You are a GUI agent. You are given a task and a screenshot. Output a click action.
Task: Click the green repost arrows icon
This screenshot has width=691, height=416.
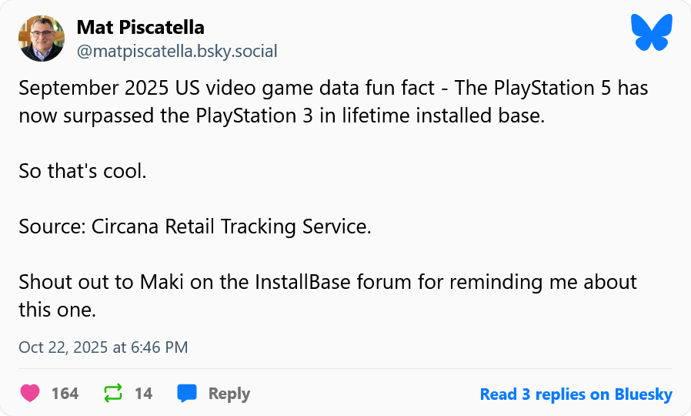coord(113,394)
